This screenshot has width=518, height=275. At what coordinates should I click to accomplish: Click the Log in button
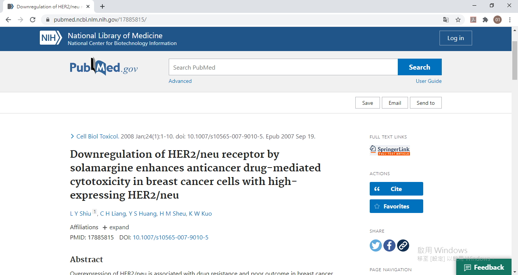pos(455,38)
